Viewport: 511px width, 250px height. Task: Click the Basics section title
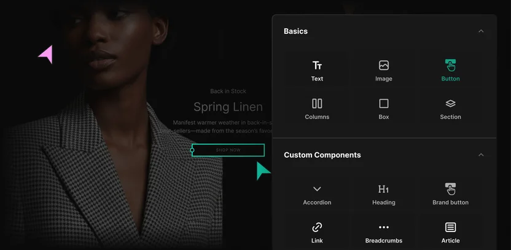coord(295,31)
